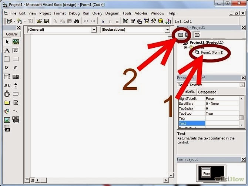The image size is (248, 186).
Task: Select the OptionButton control tool
Action: [16, 68]
